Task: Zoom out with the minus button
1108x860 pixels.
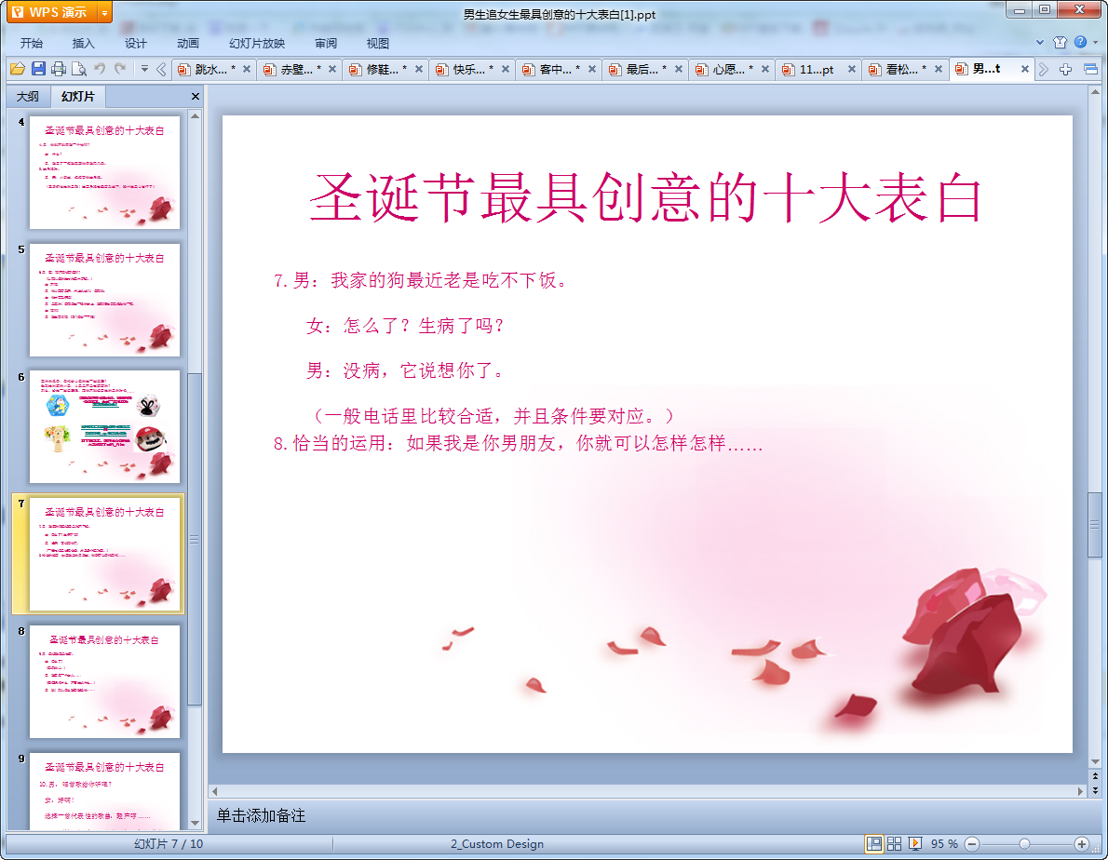Action: click(972, 844)
